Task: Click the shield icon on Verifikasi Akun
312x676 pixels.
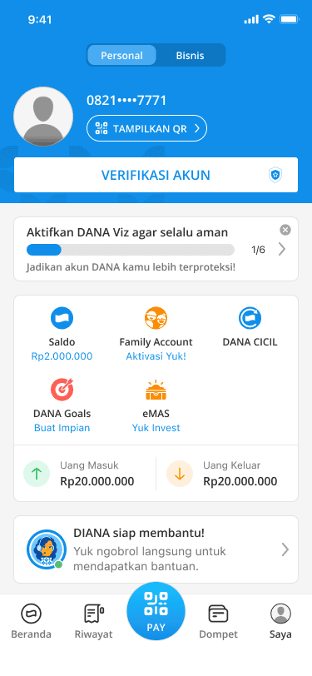Action: click(275, 175)
